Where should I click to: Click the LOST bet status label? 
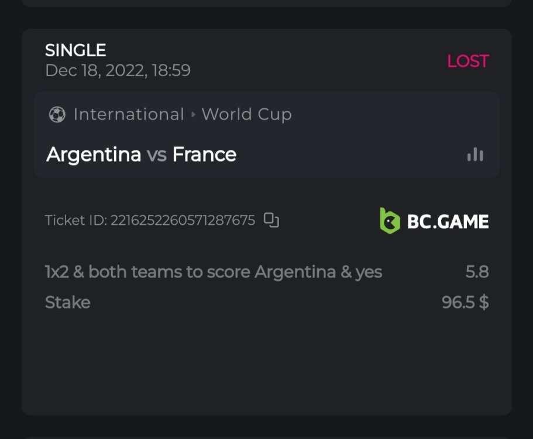point(467,61)
